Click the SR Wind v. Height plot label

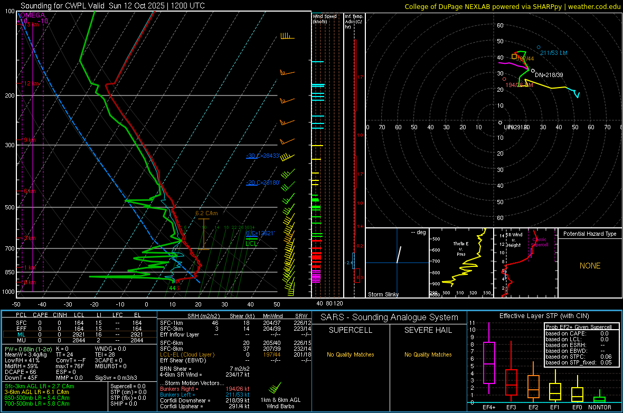coord(514,240)
